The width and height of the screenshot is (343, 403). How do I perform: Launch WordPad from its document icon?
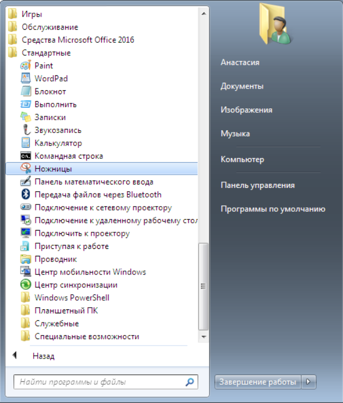pos(26,78)
